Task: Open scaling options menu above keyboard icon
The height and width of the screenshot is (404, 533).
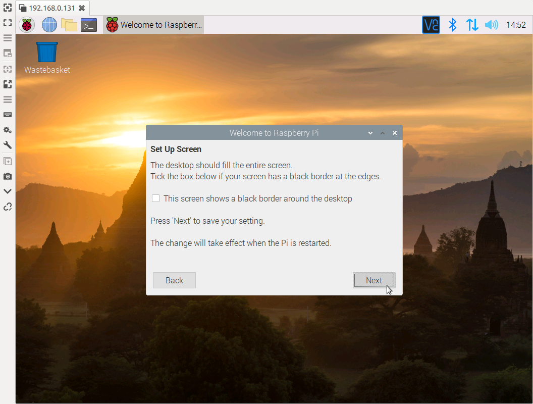Action: (x=8, y=99)
